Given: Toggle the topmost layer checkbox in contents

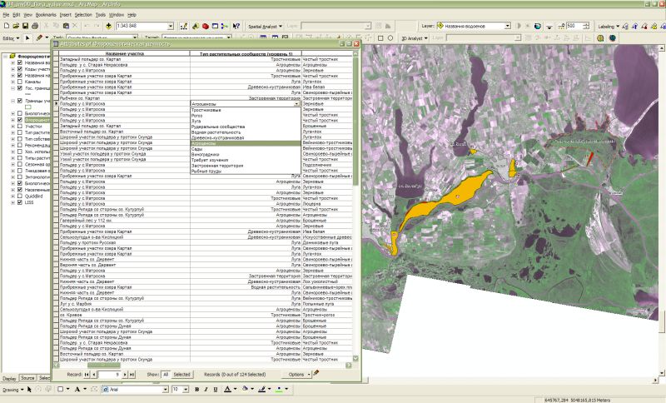Looking at the screenshot, I should coord(19,63).
